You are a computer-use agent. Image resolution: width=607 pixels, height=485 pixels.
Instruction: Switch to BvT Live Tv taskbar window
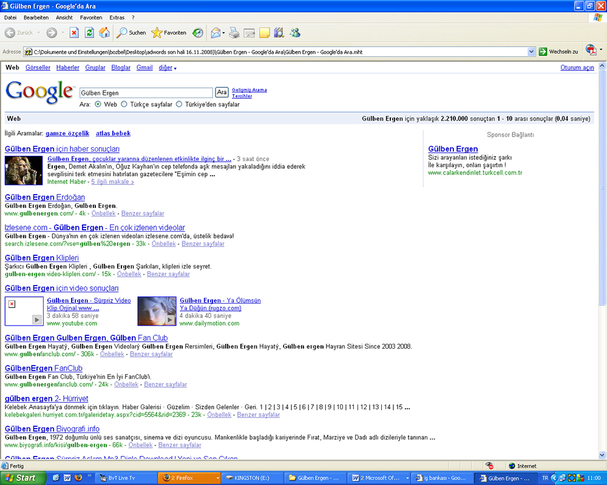pos(126,478)
